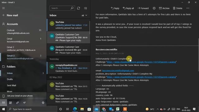Open the Windows Start menu

[x=3, y=109]
